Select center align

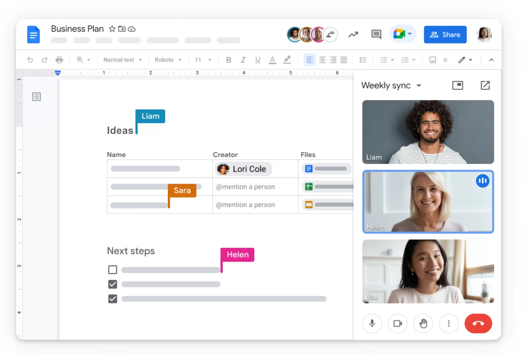[x=322, y=60]
